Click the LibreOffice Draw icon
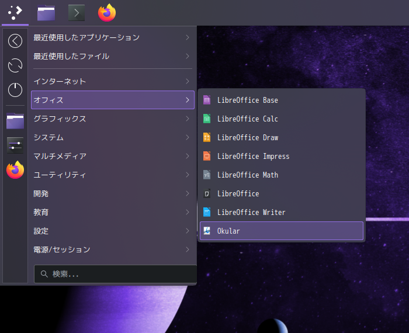Image resolution: width=409 pixels, height=333 pixels. 207,137
